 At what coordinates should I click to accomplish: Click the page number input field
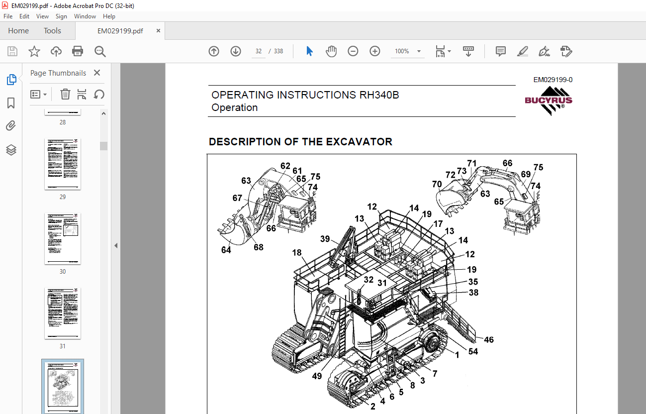[259, 51]
